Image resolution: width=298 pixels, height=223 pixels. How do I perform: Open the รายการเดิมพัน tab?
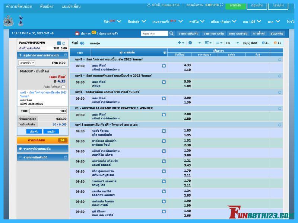pos(188,33)
